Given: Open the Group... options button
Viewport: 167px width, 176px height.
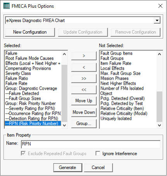Looking at the screenshot, I should pyautogui.click(x=84, y=124).
